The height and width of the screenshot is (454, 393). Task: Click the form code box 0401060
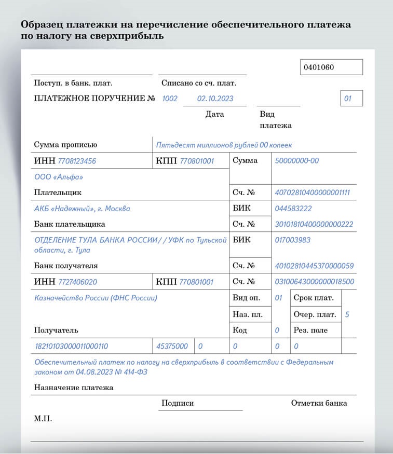[331, 67]
